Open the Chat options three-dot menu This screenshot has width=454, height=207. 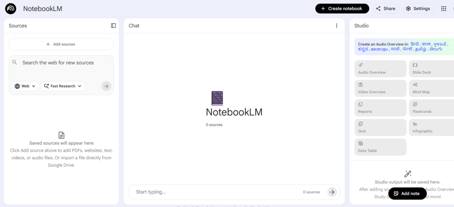[337, 26]
